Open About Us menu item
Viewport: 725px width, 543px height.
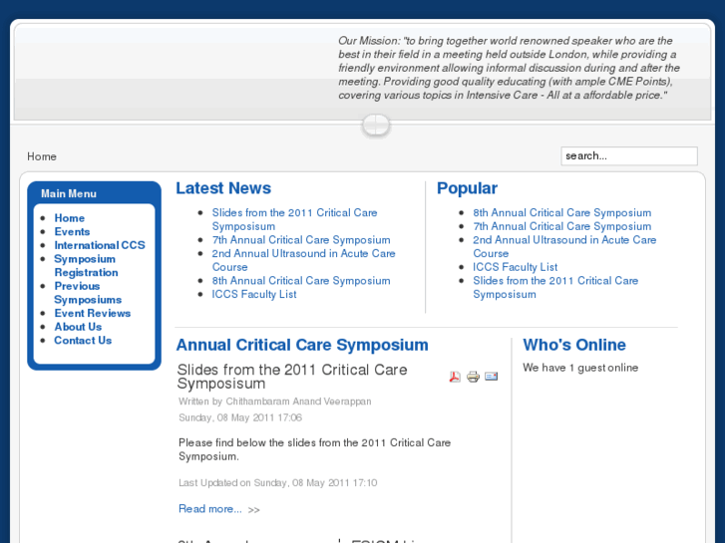click(x=78, y=327)
